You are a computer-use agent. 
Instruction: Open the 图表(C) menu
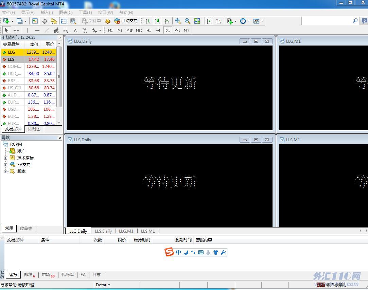point(66,13)
